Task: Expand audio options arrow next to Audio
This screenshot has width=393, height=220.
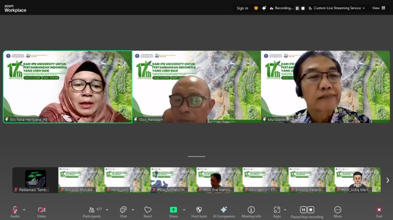Action: (x=24, y=210)
